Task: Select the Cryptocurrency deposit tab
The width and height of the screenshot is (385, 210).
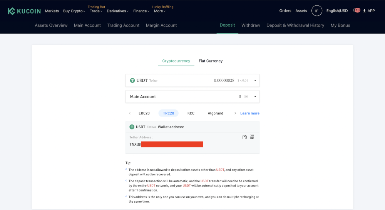Action: coord(176,61)
